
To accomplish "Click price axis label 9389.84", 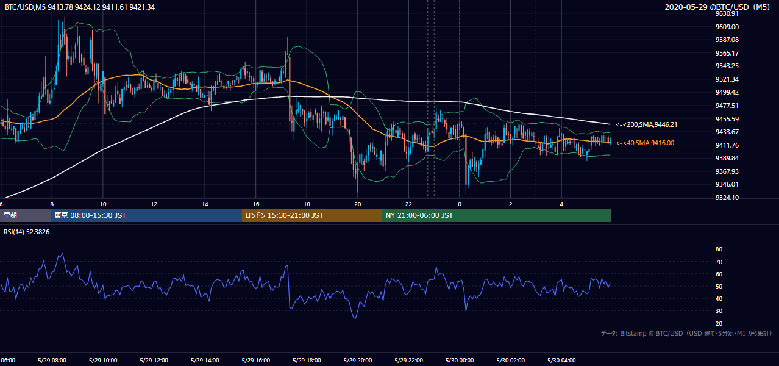I will pos(727,158).
